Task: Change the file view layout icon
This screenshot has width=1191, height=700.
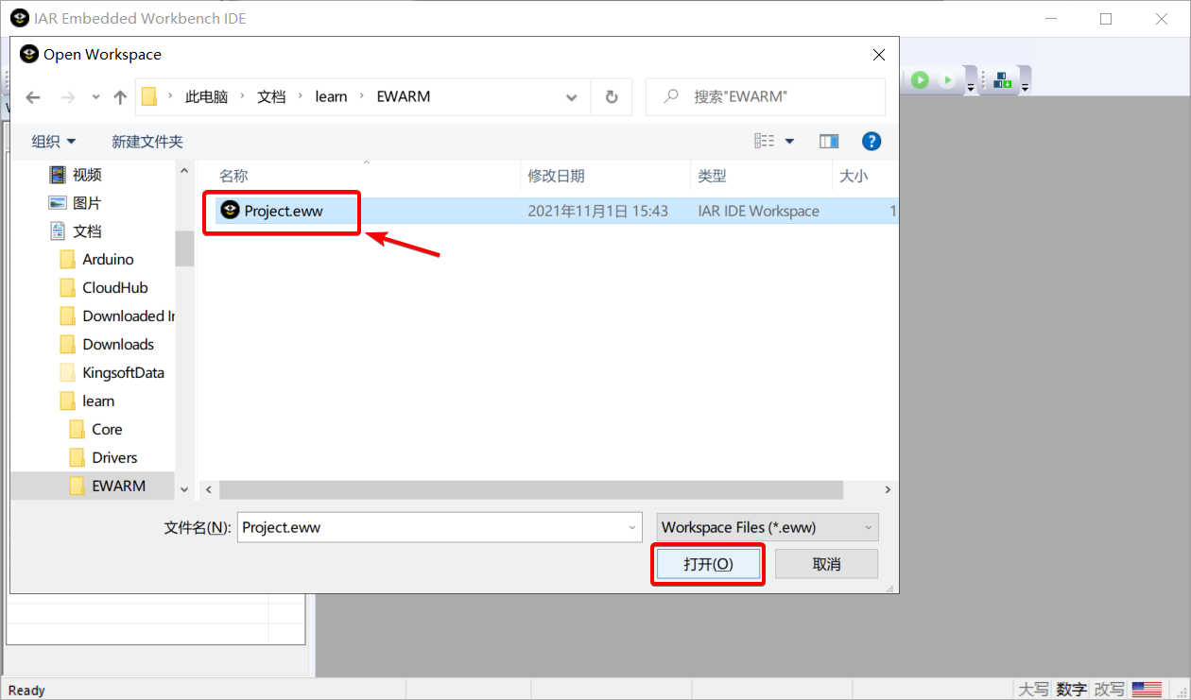Action: [765, 142]
